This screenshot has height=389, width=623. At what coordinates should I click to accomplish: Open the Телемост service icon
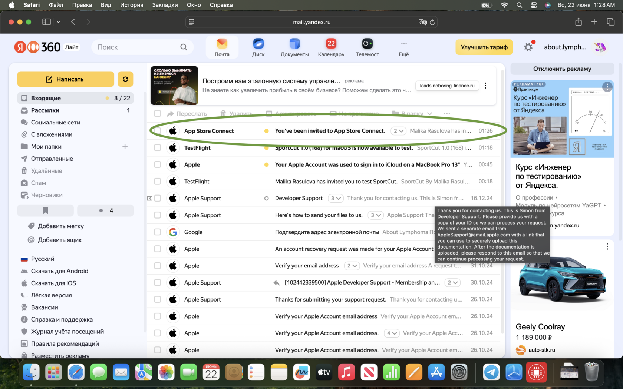pyautogui.click(x=367, y=44)
